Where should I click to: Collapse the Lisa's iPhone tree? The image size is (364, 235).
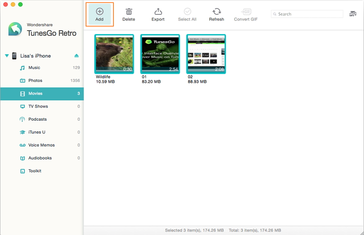coord(7,56)
